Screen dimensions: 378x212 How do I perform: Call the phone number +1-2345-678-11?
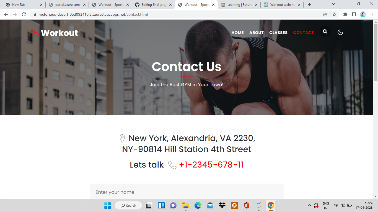pos(211,165)
